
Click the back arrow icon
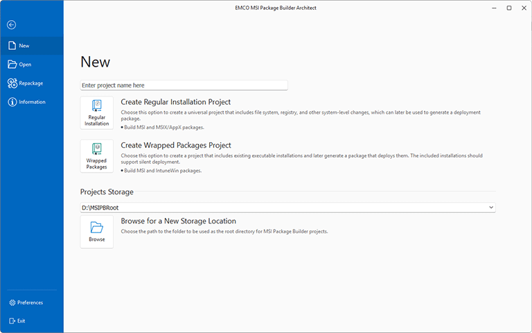tap(11, 25)
